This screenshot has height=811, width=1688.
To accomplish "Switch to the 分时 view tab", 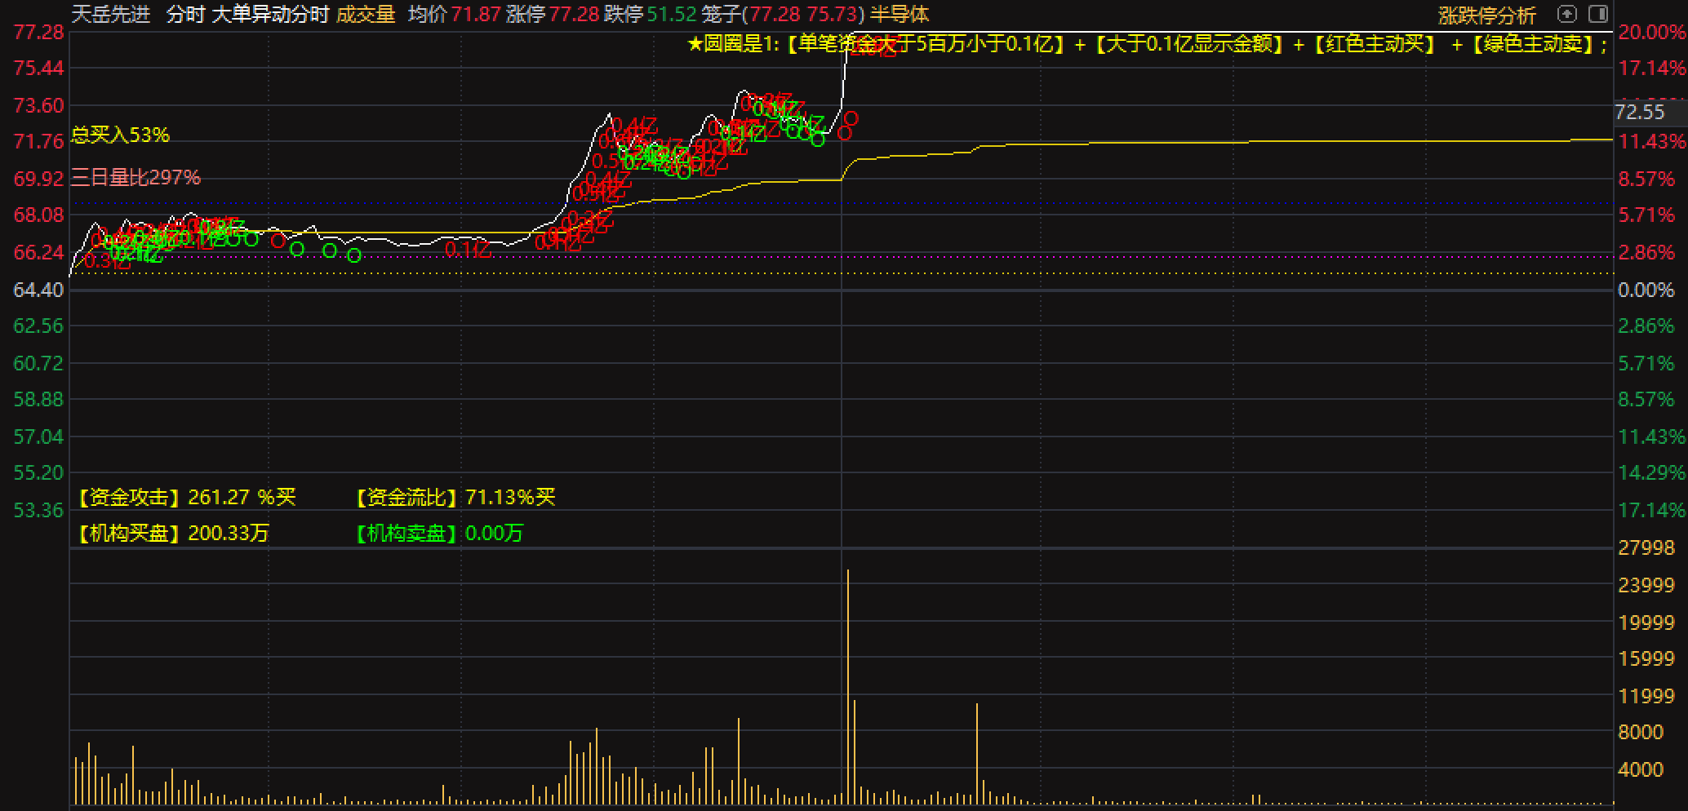I will 184,14.
